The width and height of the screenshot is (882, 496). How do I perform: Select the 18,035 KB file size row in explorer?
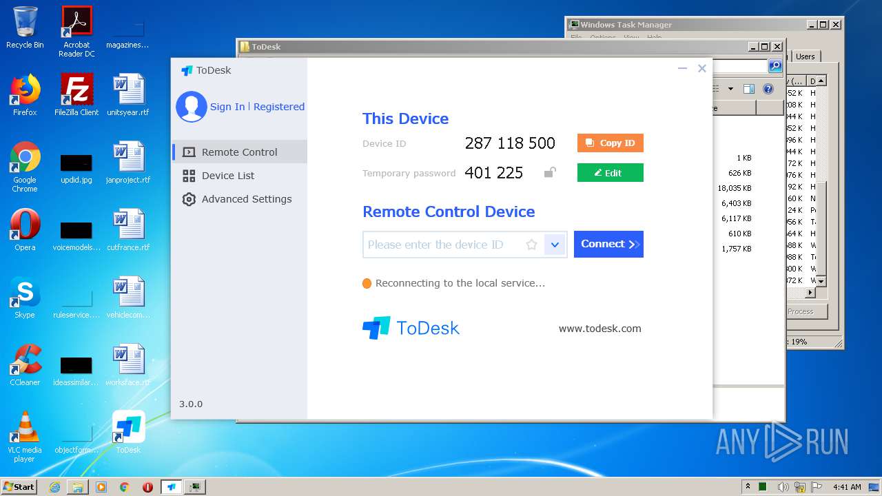(735, 188)
